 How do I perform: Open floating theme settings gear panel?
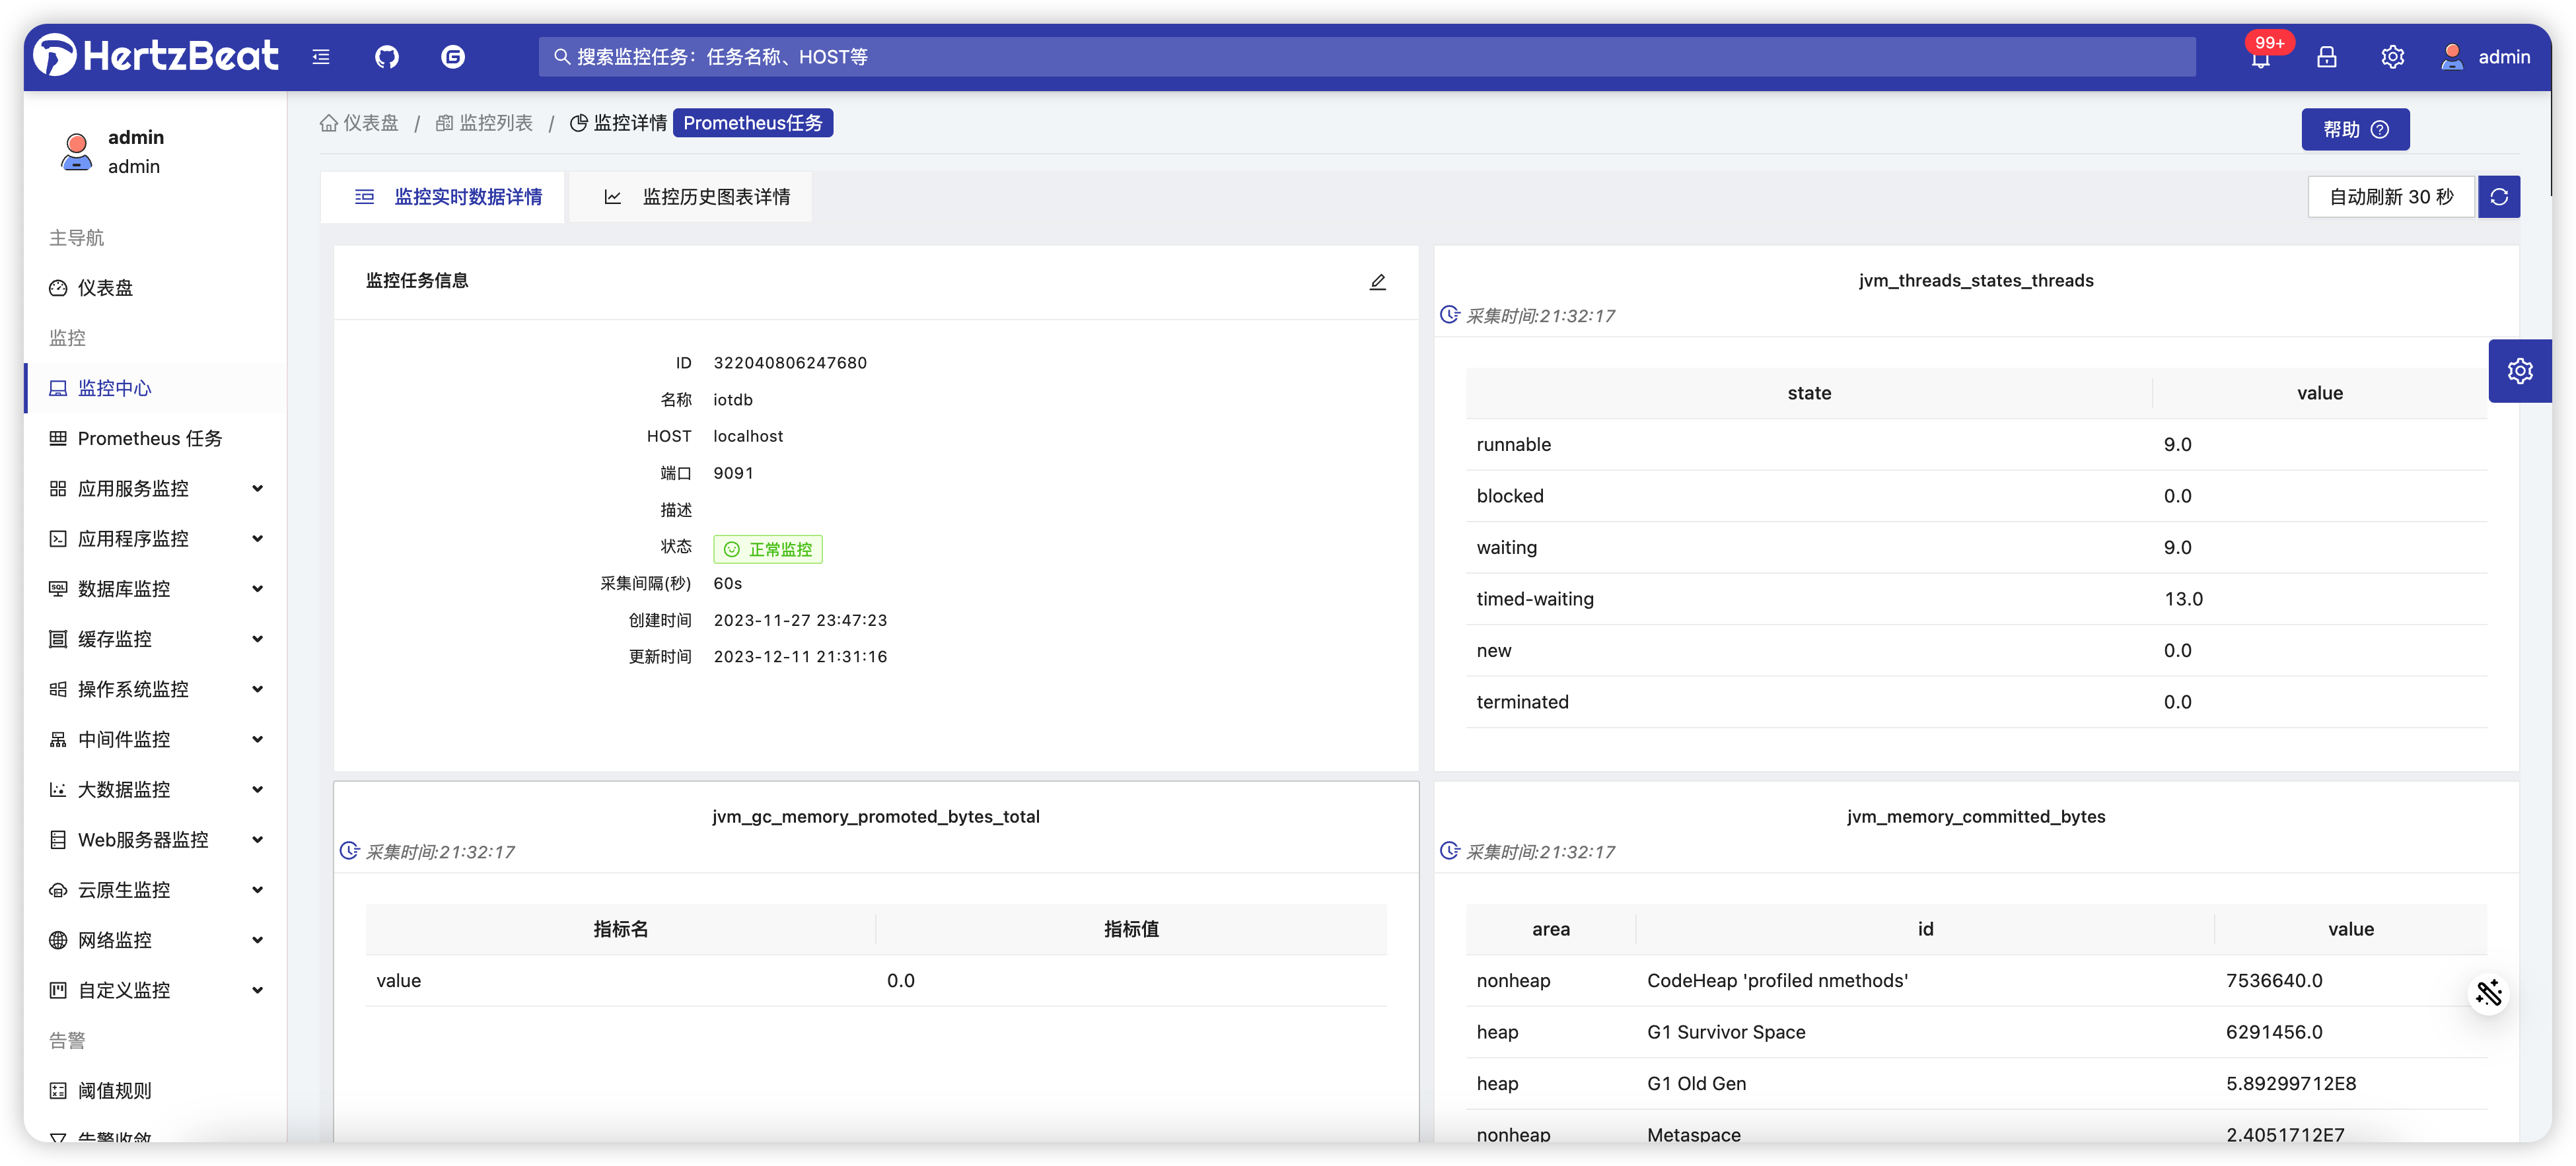pyautogui.click(x=2519, y=371)
